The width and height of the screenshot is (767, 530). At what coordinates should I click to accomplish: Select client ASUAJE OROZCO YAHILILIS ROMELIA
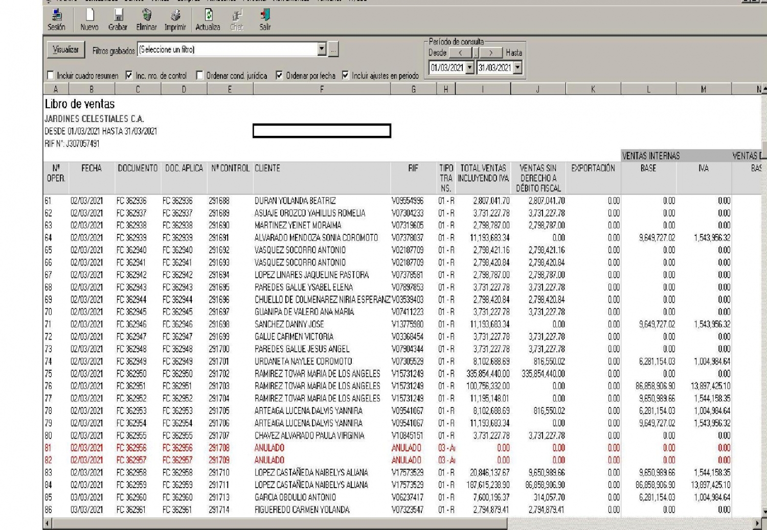tap(310, 213)
